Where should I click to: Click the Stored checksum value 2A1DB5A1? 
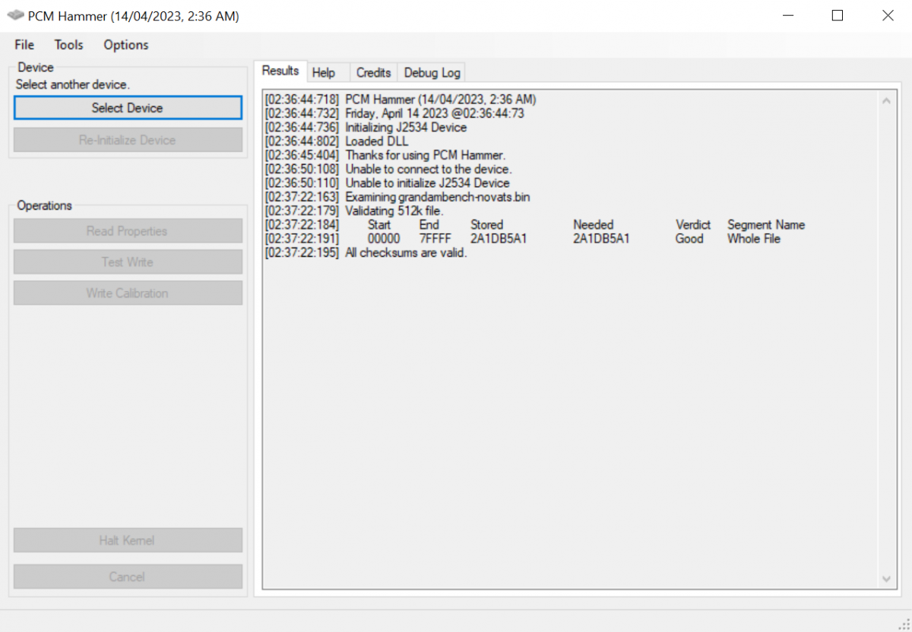[499, 239]
